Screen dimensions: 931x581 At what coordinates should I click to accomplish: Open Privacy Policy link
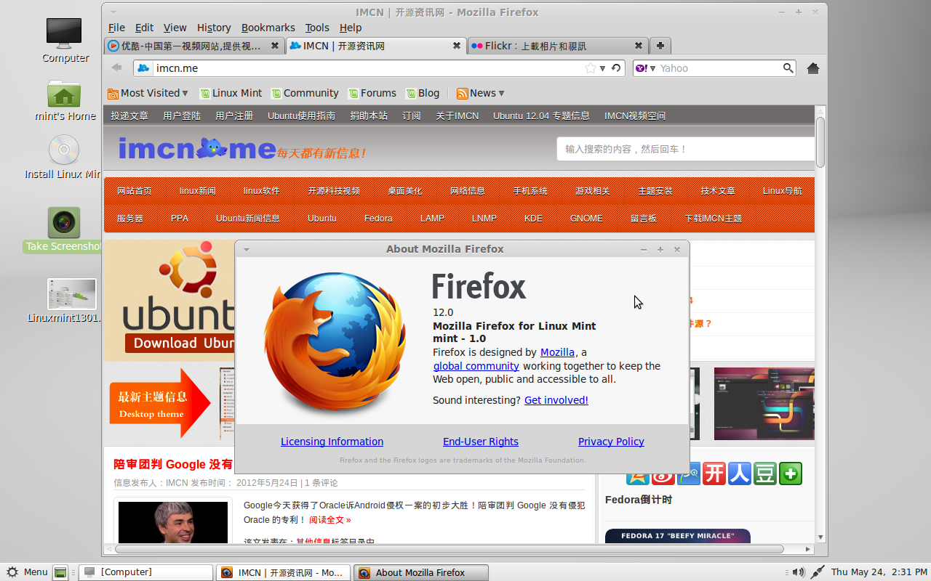tap(611, 442)
